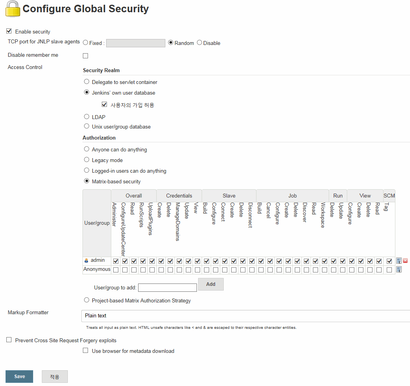Click the admin user icon

(86, 260)
